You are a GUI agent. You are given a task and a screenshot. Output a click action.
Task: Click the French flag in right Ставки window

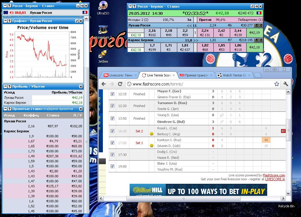[259, 13]
